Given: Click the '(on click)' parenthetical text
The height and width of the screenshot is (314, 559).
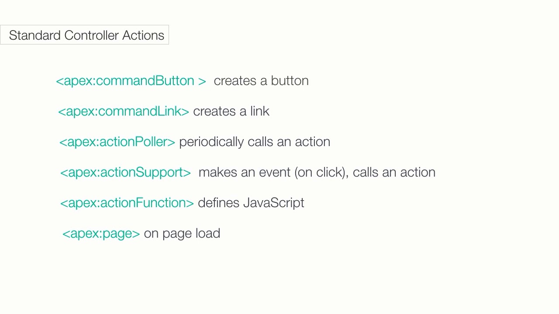Looking at the screenshot, I should [x=321, y=172].
